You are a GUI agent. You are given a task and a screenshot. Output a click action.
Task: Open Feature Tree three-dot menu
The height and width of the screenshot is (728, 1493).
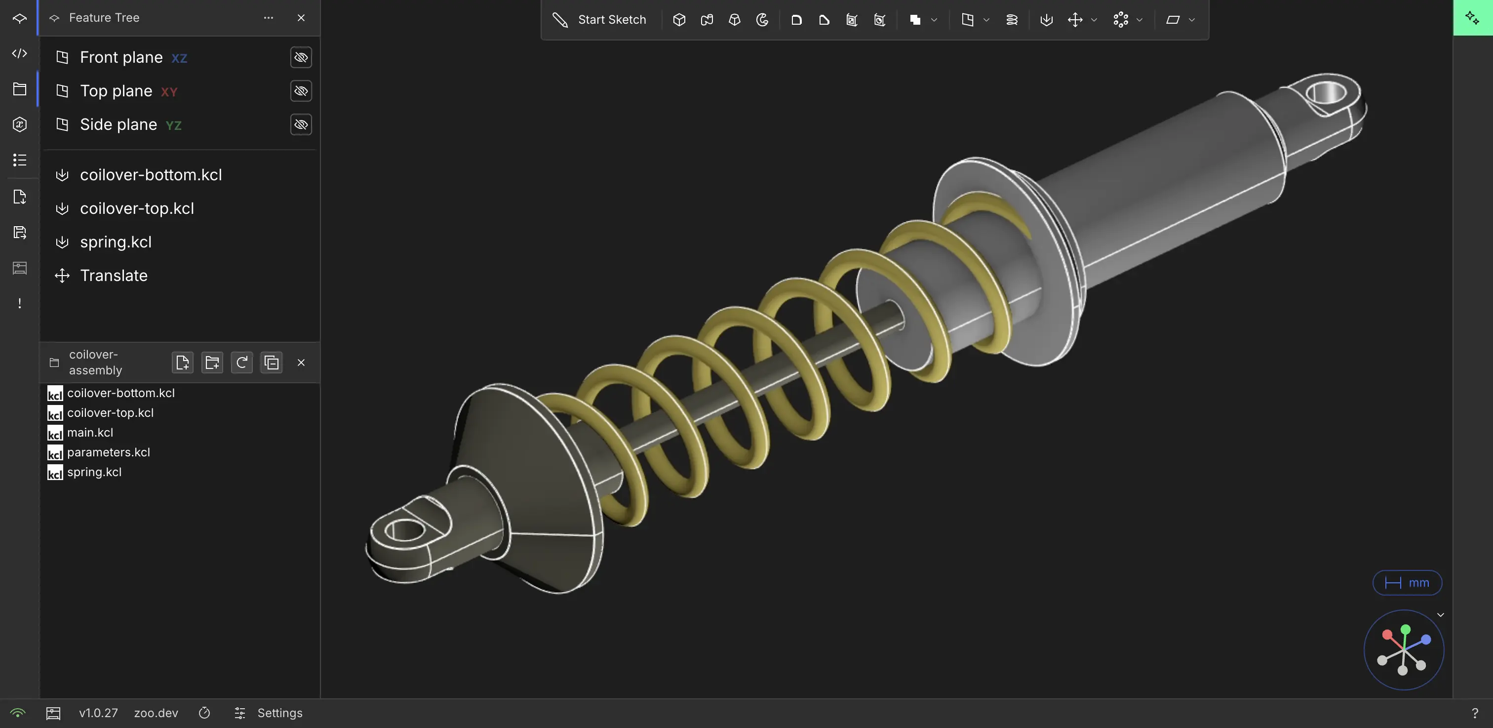tap(269, 18)
